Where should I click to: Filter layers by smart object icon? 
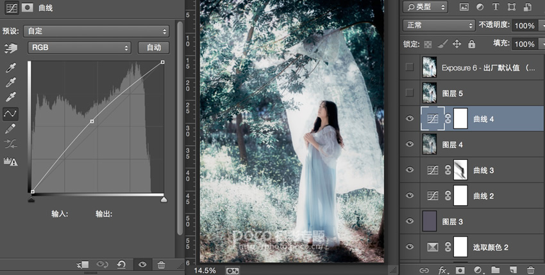[x=528, y=7]
